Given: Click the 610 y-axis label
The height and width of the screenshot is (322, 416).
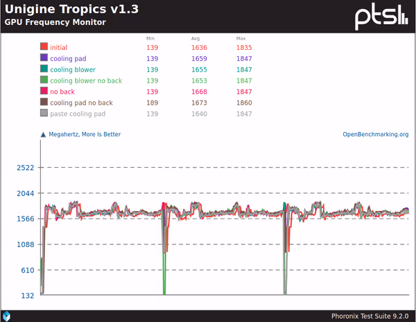Looking at the screenshot, I should pyautogui.click(x=28, y=270).
